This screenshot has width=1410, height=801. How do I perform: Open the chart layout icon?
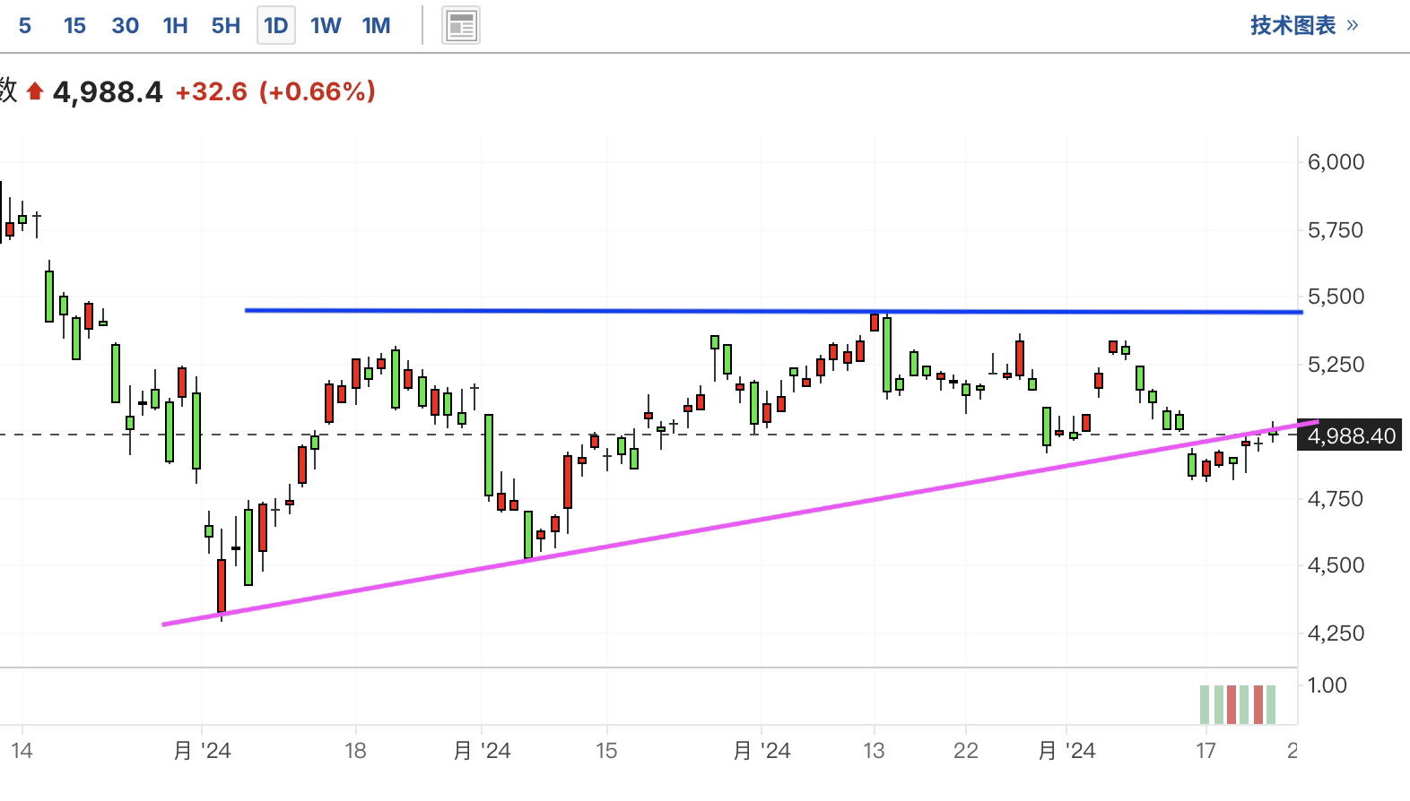point(461,26)
